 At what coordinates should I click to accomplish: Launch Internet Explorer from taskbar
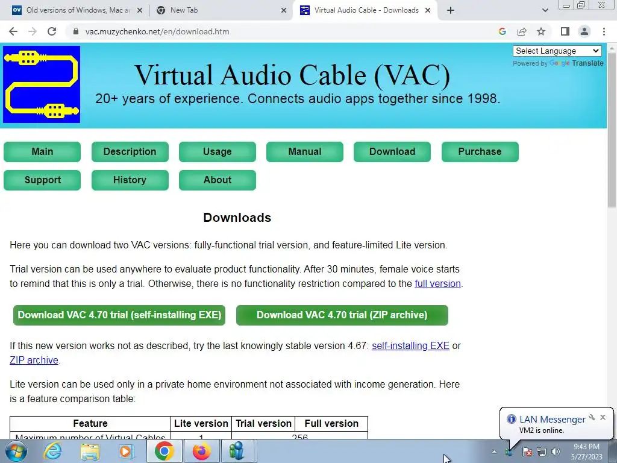click(52, 451)
